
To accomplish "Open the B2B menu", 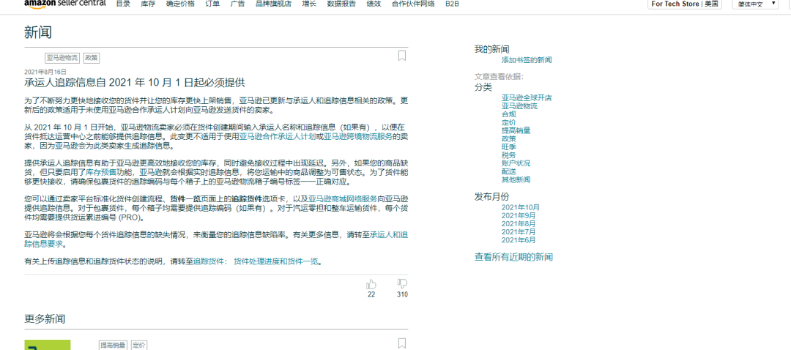I will (x=452, y=4).
